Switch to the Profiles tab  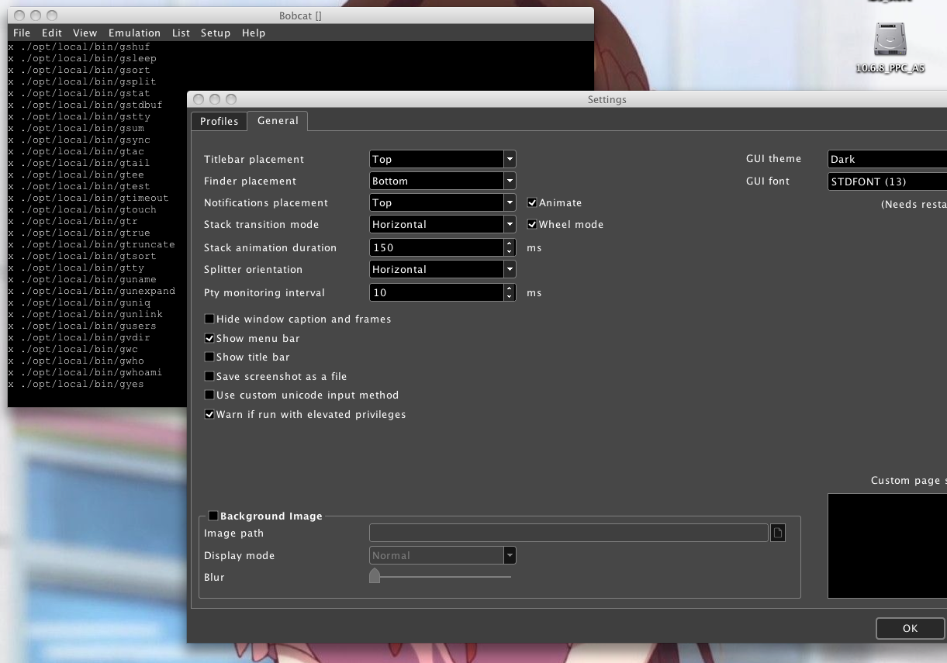(219, 121)
